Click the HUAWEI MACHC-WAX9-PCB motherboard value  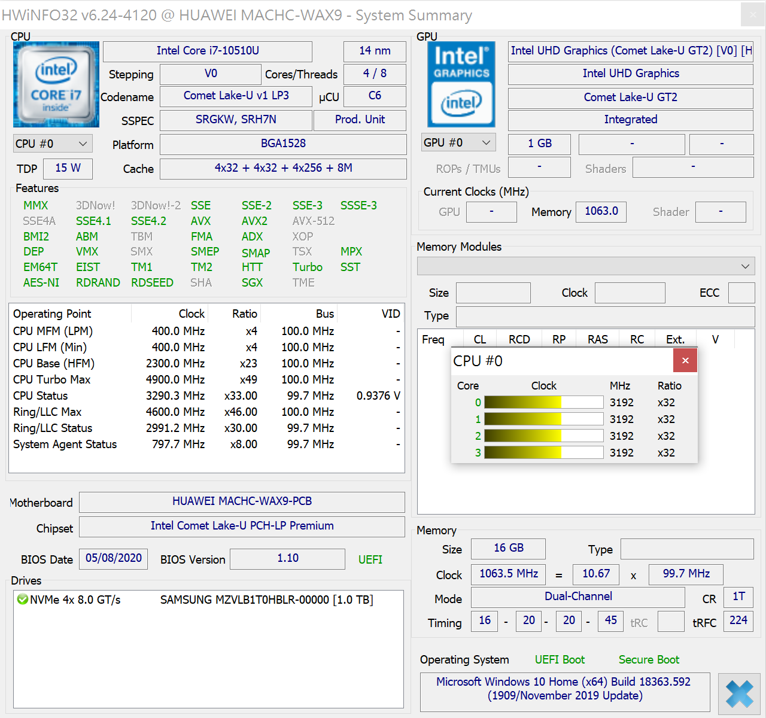[242, 502]
